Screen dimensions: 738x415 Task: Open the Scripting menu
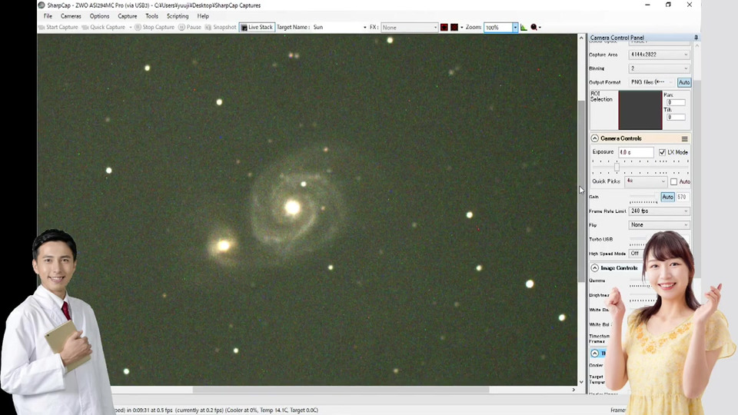(x=178, y=16)
